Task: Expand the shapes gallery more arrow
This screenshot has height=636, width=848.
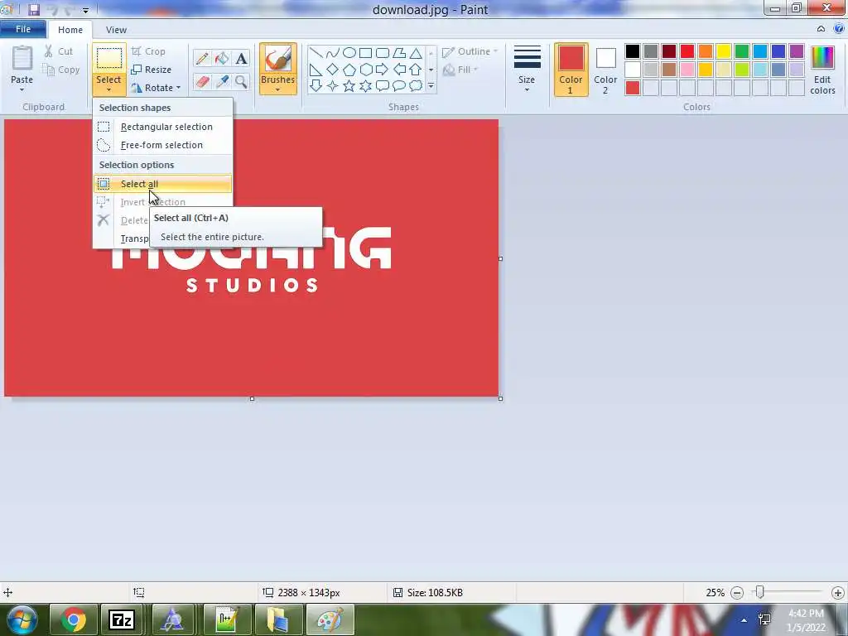Action: click(431, 85)
